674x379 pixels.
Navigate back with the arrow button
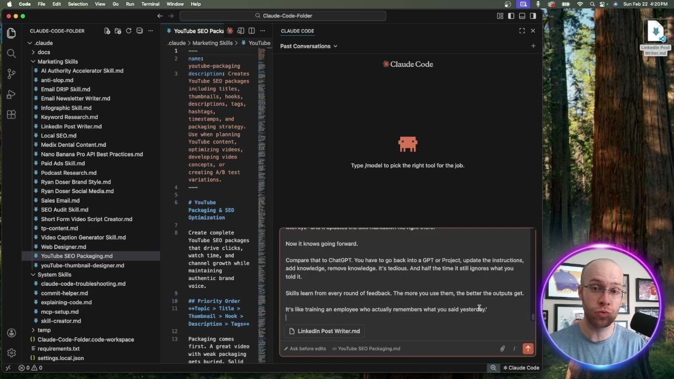pyautogui.click(x=160, y=16)
